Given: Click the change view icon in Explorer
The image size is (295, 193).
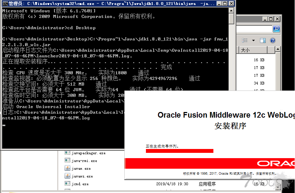Looking at the screenshot, I should tap(245, 40).
